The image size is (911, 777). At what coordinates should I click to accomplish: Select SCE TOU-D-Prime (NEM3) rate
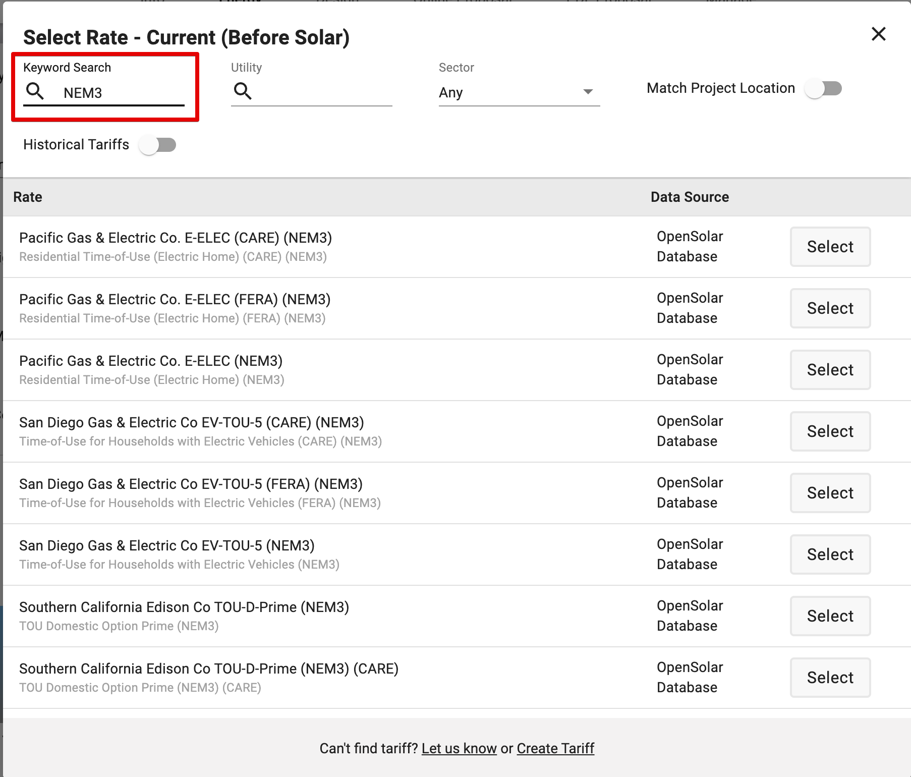(830, 616)
